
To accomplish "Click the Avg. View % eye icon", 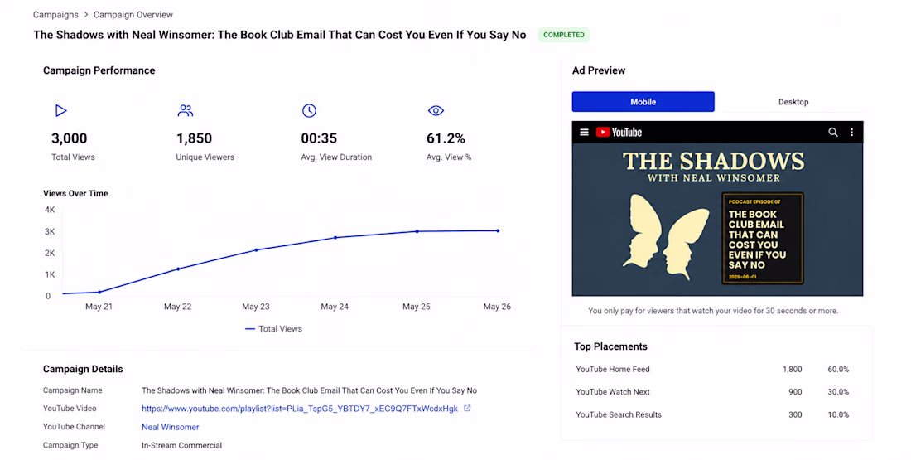I will pyautogui.click(x=436, y=110).
